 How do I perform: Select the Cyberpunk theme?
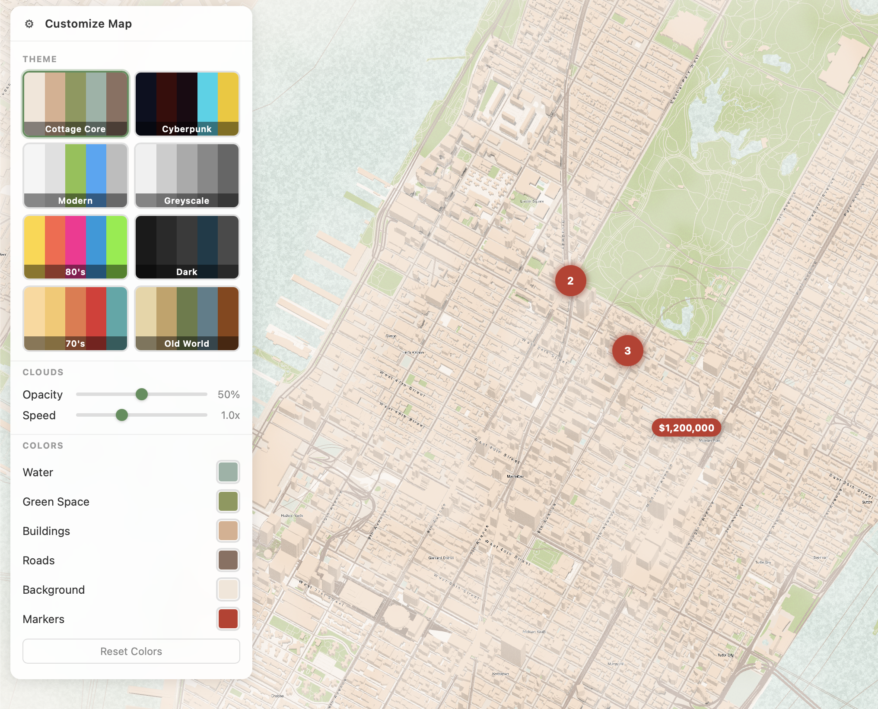pyautogui.click(x=187, y=104)
